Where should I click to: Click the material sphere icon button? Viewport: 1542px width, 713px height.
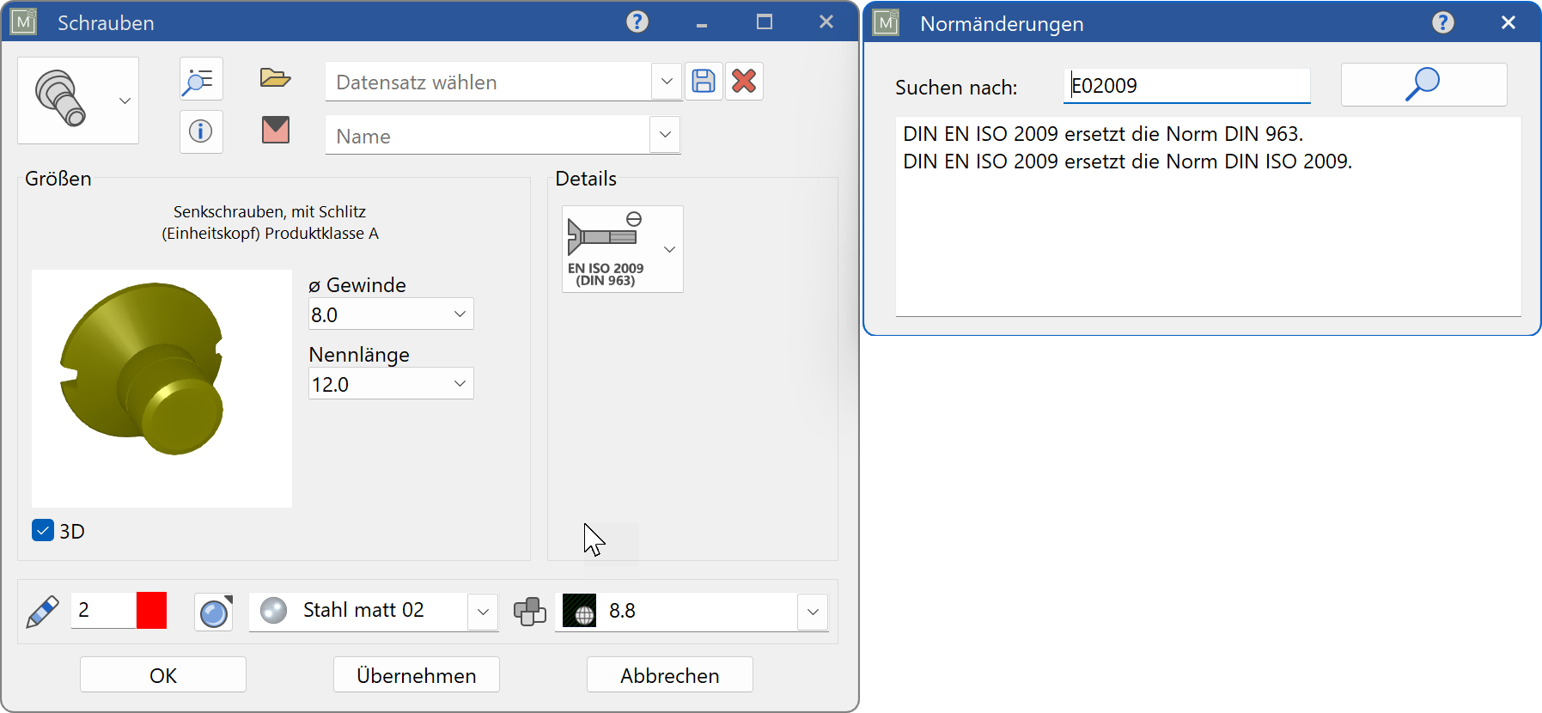pos(214,612)
